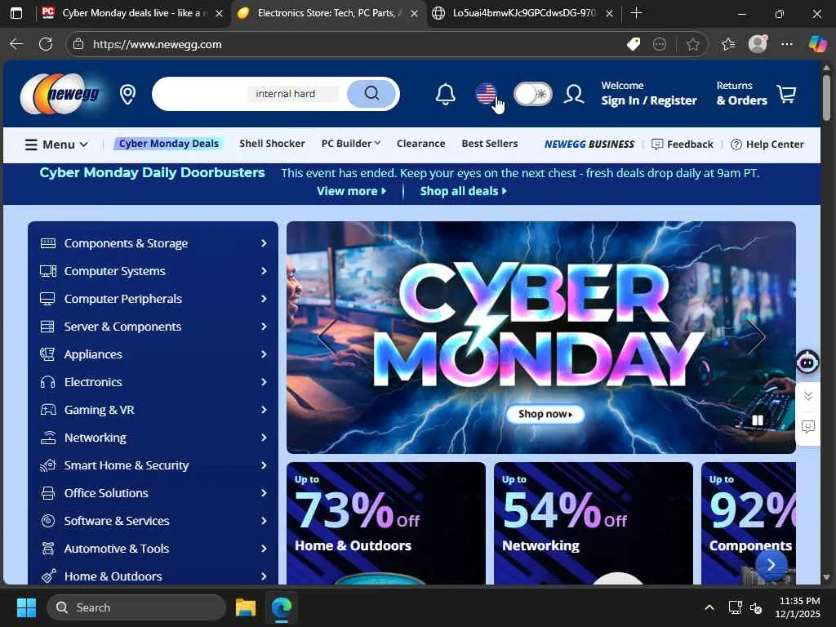
Task: Click Sign In / Register
Action: point(649,100)
